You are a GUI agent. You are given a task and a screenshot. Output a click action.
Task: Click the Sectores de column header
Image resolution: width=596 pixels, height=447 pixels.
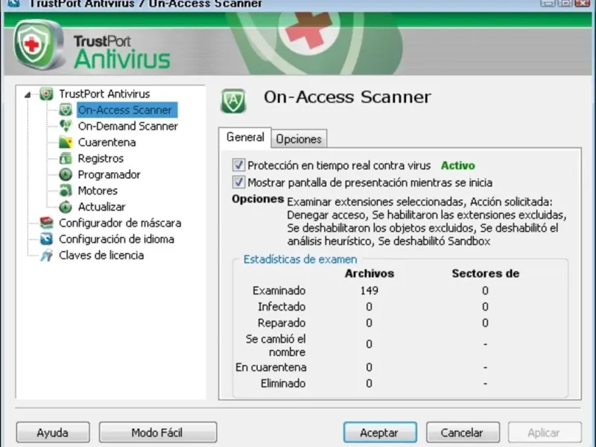click(x=486, y=273)
